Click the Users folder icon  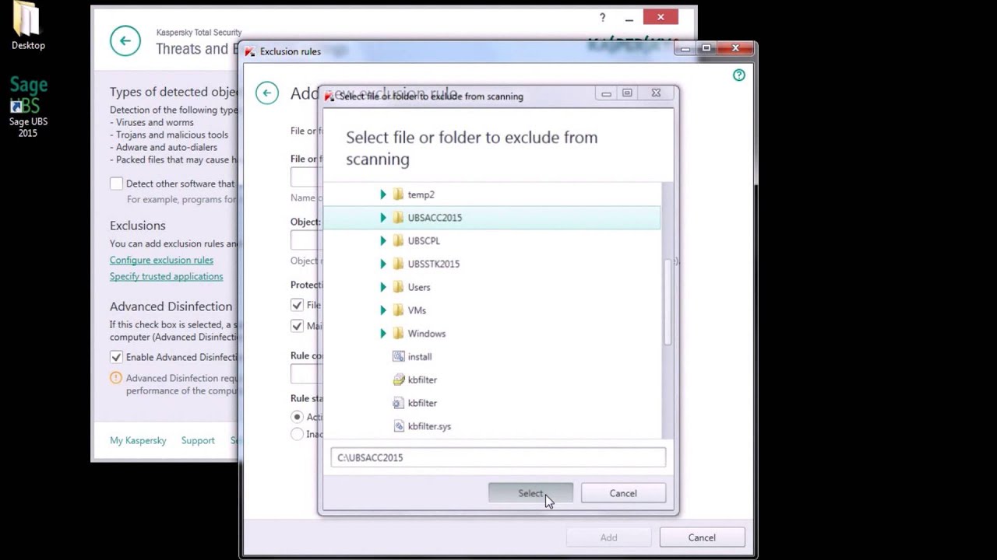398,287
